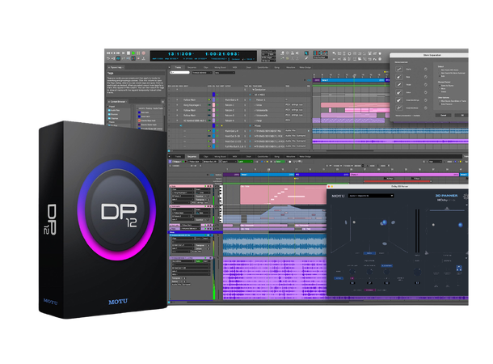Open the color swatch of the Viola track
This screenshot has height=364, width=493.
coord(214,105)
